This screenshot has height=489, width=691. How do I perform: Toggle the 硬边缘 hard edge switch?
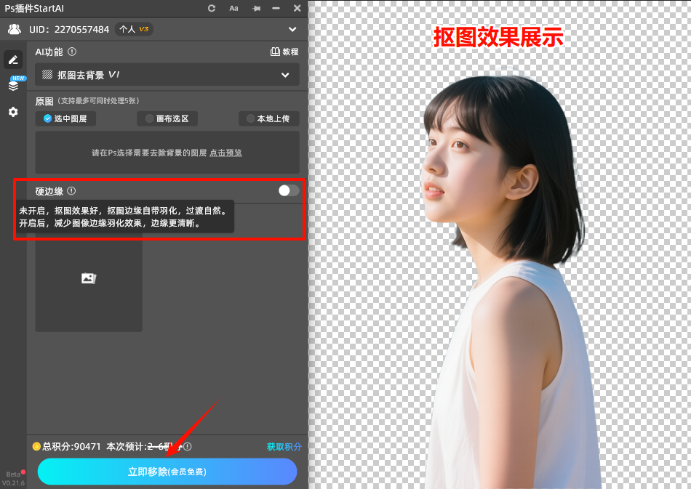[287, 190]
